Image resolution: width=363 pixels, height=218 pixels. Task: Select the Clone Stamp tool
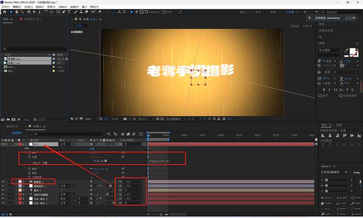click(x=81, y=12)
